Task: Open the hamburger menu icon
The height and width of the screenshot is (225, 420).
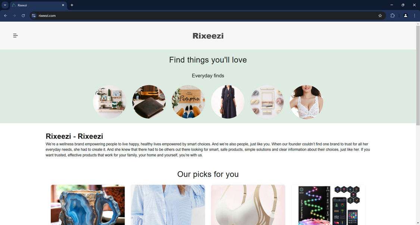Action: [x=16, y=36]
